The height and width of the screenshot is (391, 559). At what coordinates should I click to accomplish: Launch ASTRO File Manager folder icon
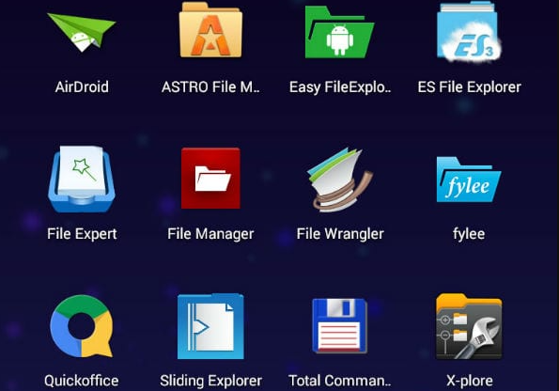(x=210, y=30)
